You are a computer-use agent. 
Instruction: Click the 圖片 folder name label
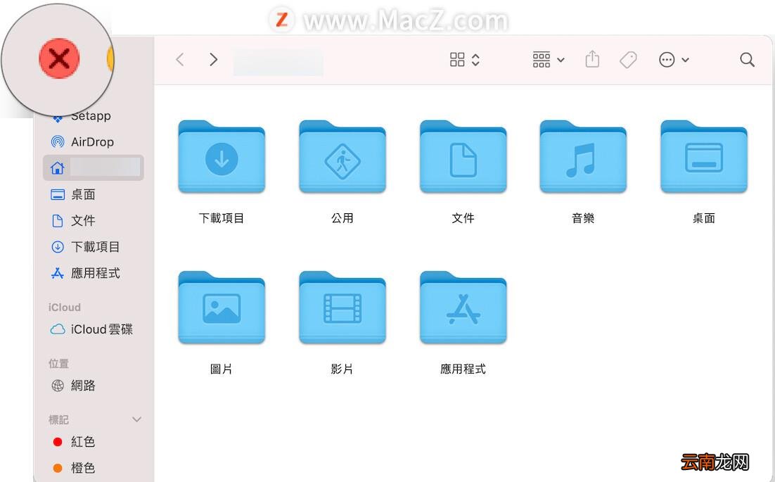tap(222, 369)
